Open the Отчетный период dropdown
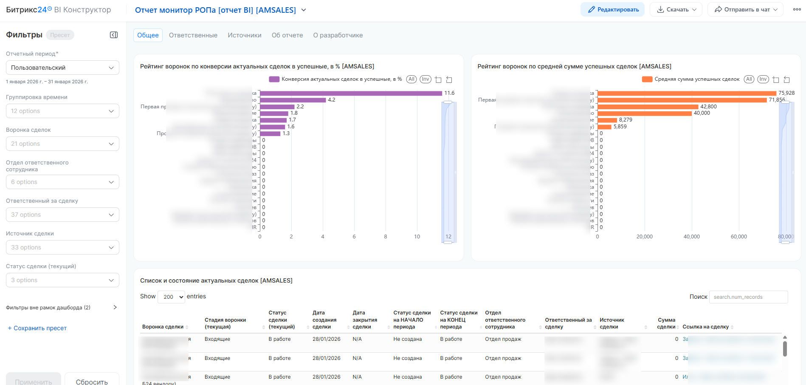806x385 pixels. (x=62, y=68)
